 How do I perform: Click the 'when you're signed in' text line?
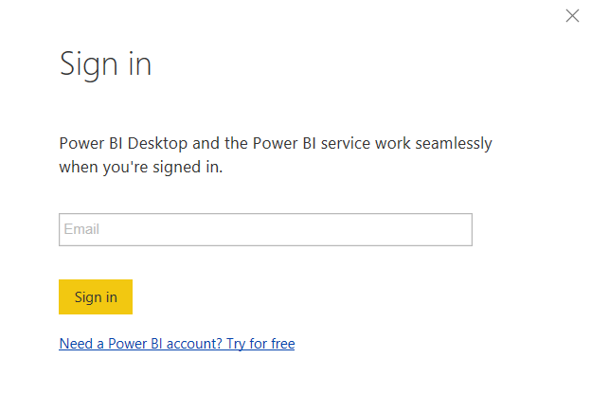coord(141,167)
